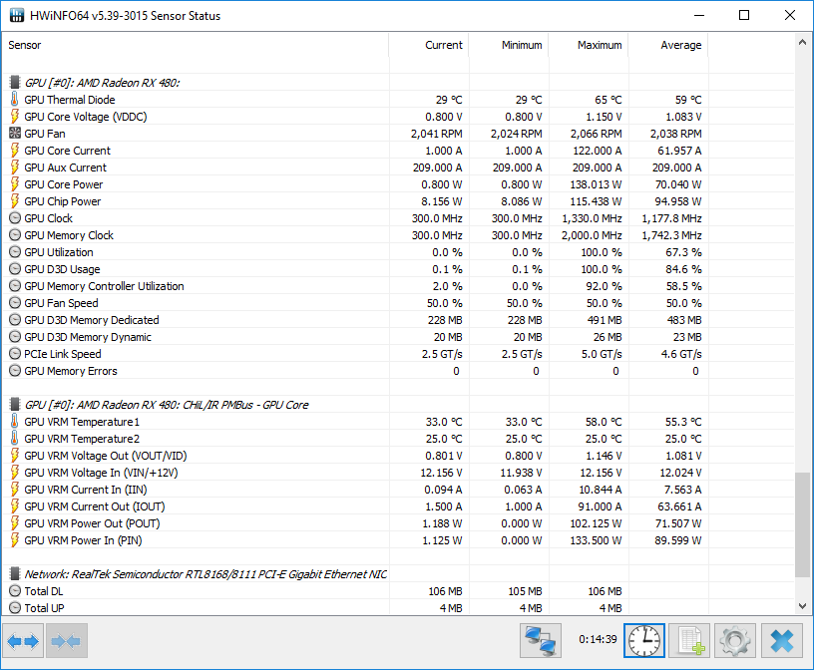The height and width of the screenshot is (670, 814).
Task: Click the 1,177.8 MHz average GPU clock value
Action: click(x=671, y=218)
